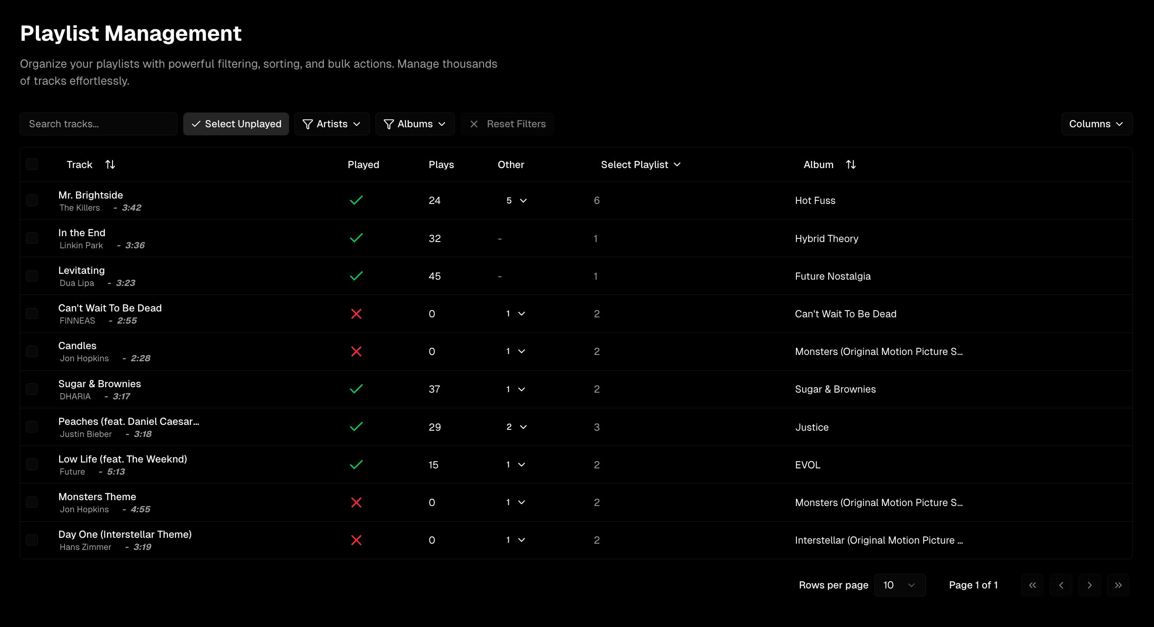Click green played checkmark for Levitating
The height and width of the screenshot is (627, 1154).
(356, 276)
